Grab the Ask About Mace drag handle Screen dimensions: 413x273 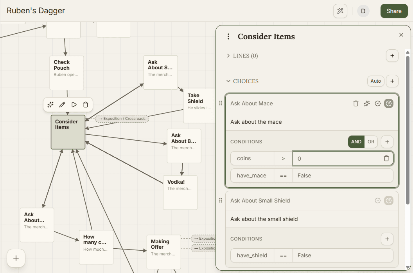click(221, 103)
